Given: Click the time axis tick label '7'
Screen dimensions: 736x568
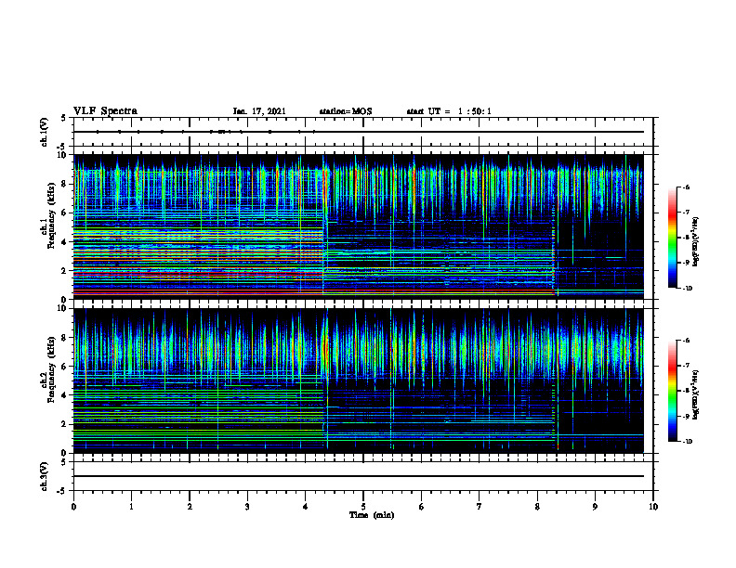Looking at the screenshot, I should (480, 507).
